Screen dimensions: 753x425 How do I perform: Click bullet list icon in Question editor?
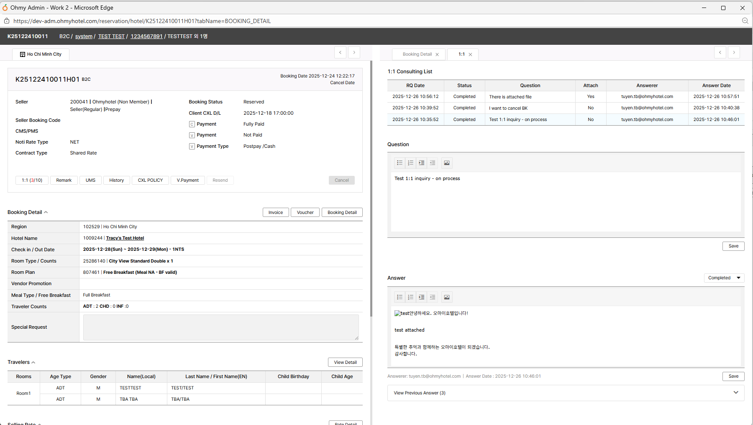(400, 163)
